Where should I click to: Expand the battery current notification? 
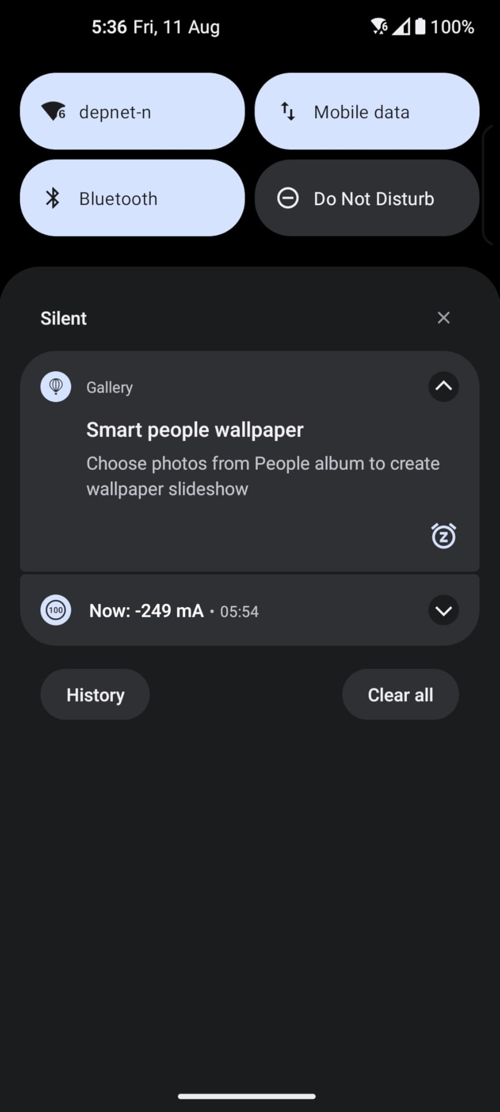coord(443,610)
